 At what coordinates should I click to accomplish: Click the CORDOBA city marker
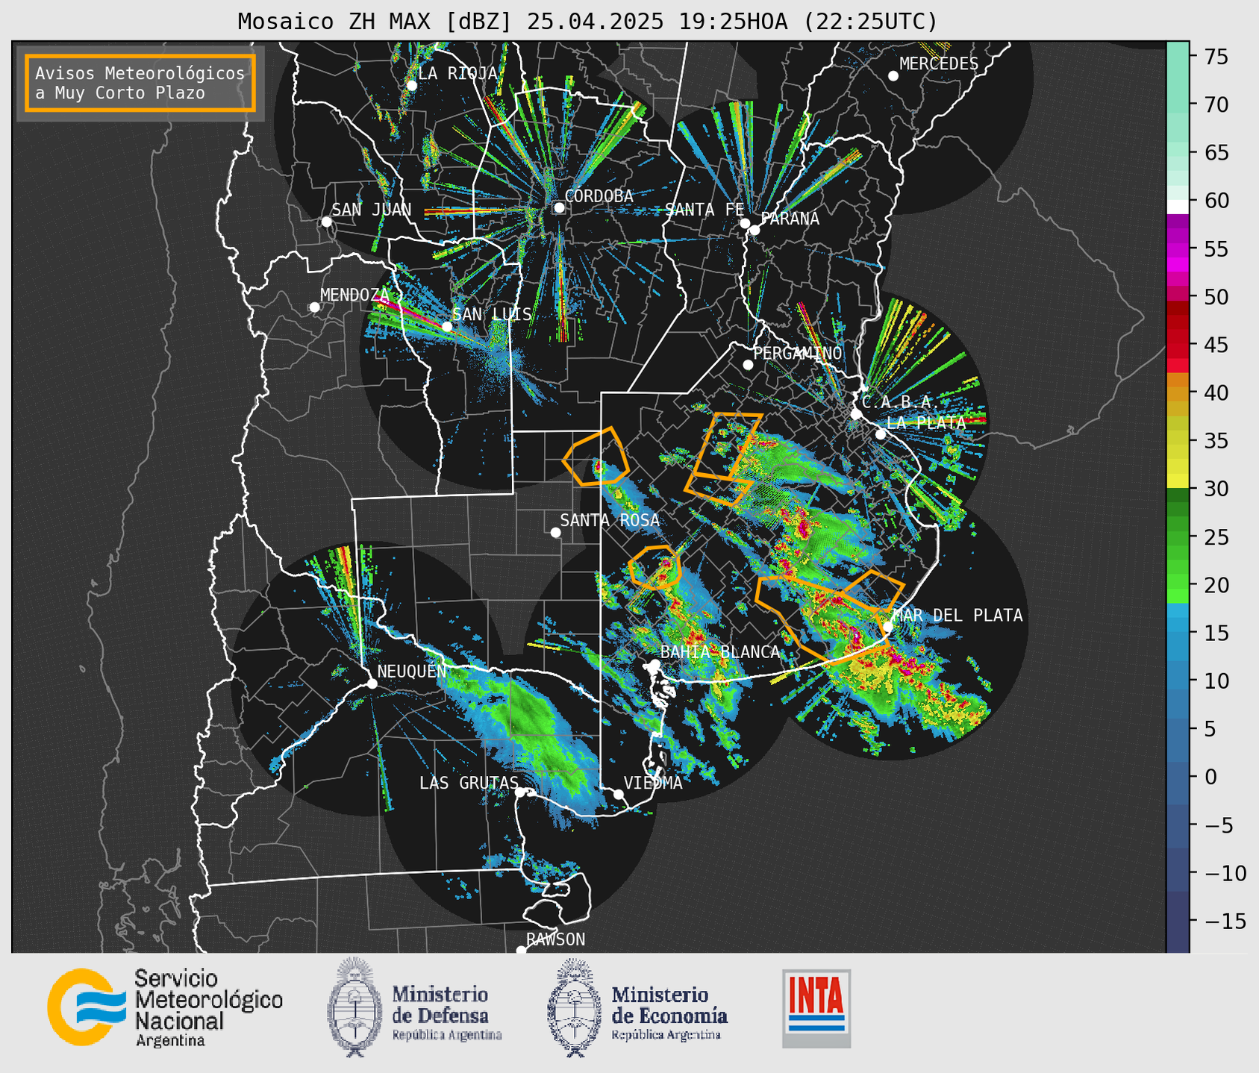[x=559, y=207]
